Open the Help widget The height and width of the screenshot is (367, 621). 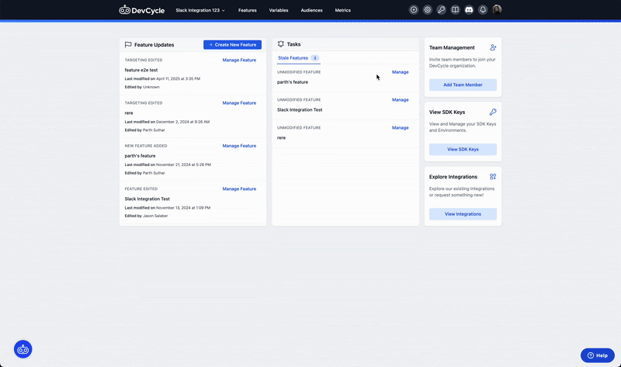point(598,355)
